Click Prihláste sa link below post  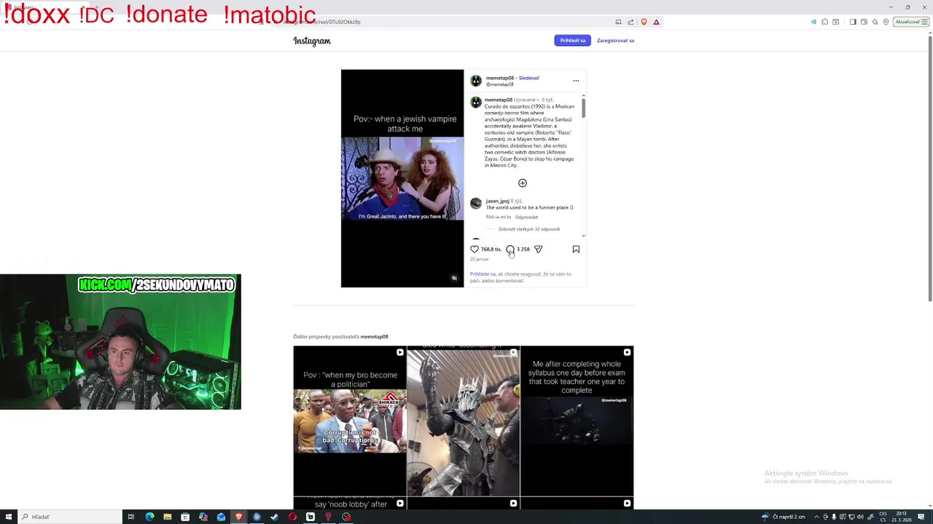pos(483,274)
